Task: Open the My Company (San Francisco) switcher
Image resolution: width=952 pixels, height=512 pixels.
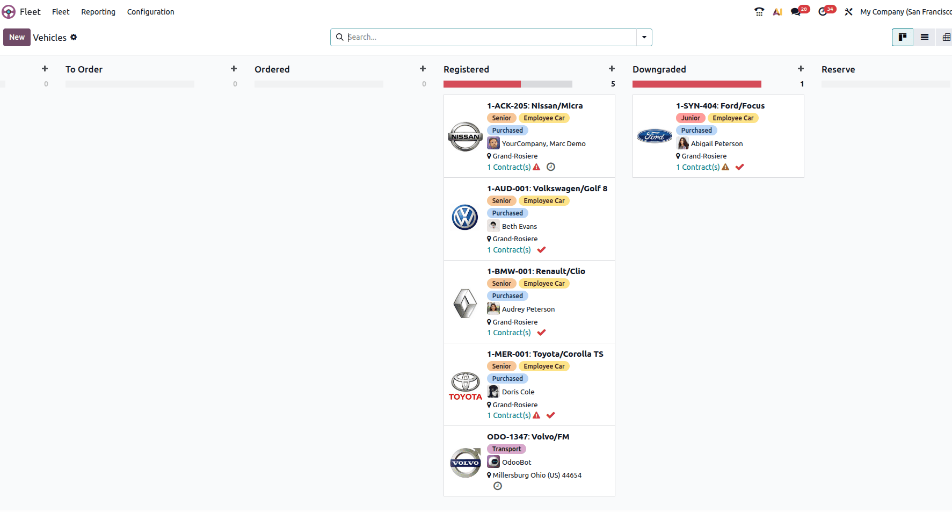Action: [906, 12]
